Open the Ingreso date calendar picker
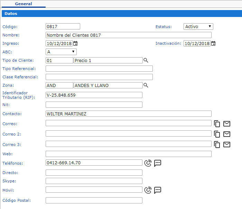 75,44
